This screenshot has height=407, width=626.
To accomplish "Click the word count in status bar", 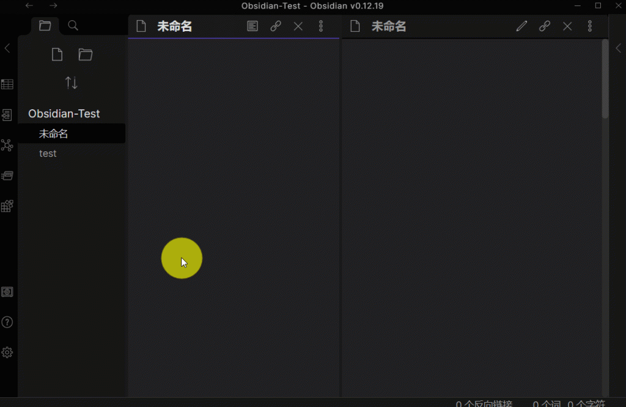I will [547, 403].
